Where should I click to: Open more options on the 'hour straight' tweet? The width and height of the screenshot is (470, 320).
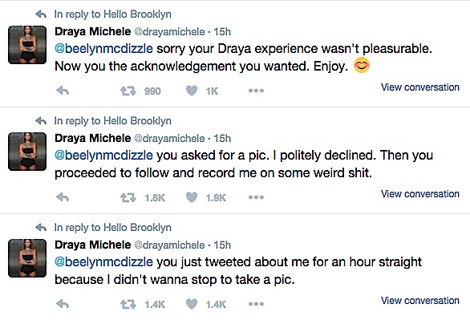tap(256, 304)
